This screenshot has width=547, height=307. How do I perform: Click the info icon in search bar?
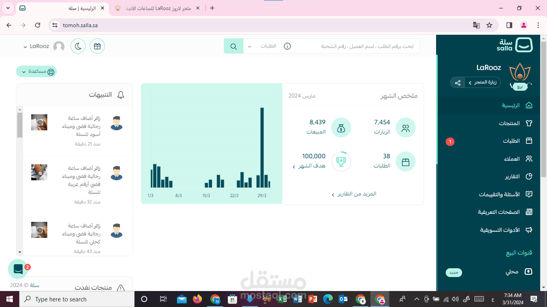[287, 46]
